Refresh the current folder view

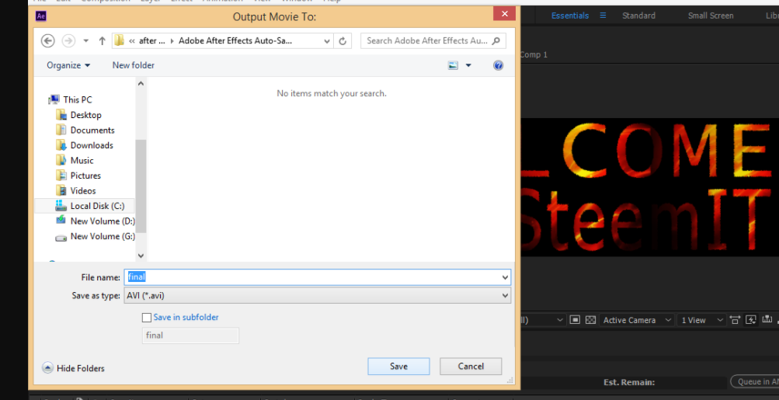point(343,41)
